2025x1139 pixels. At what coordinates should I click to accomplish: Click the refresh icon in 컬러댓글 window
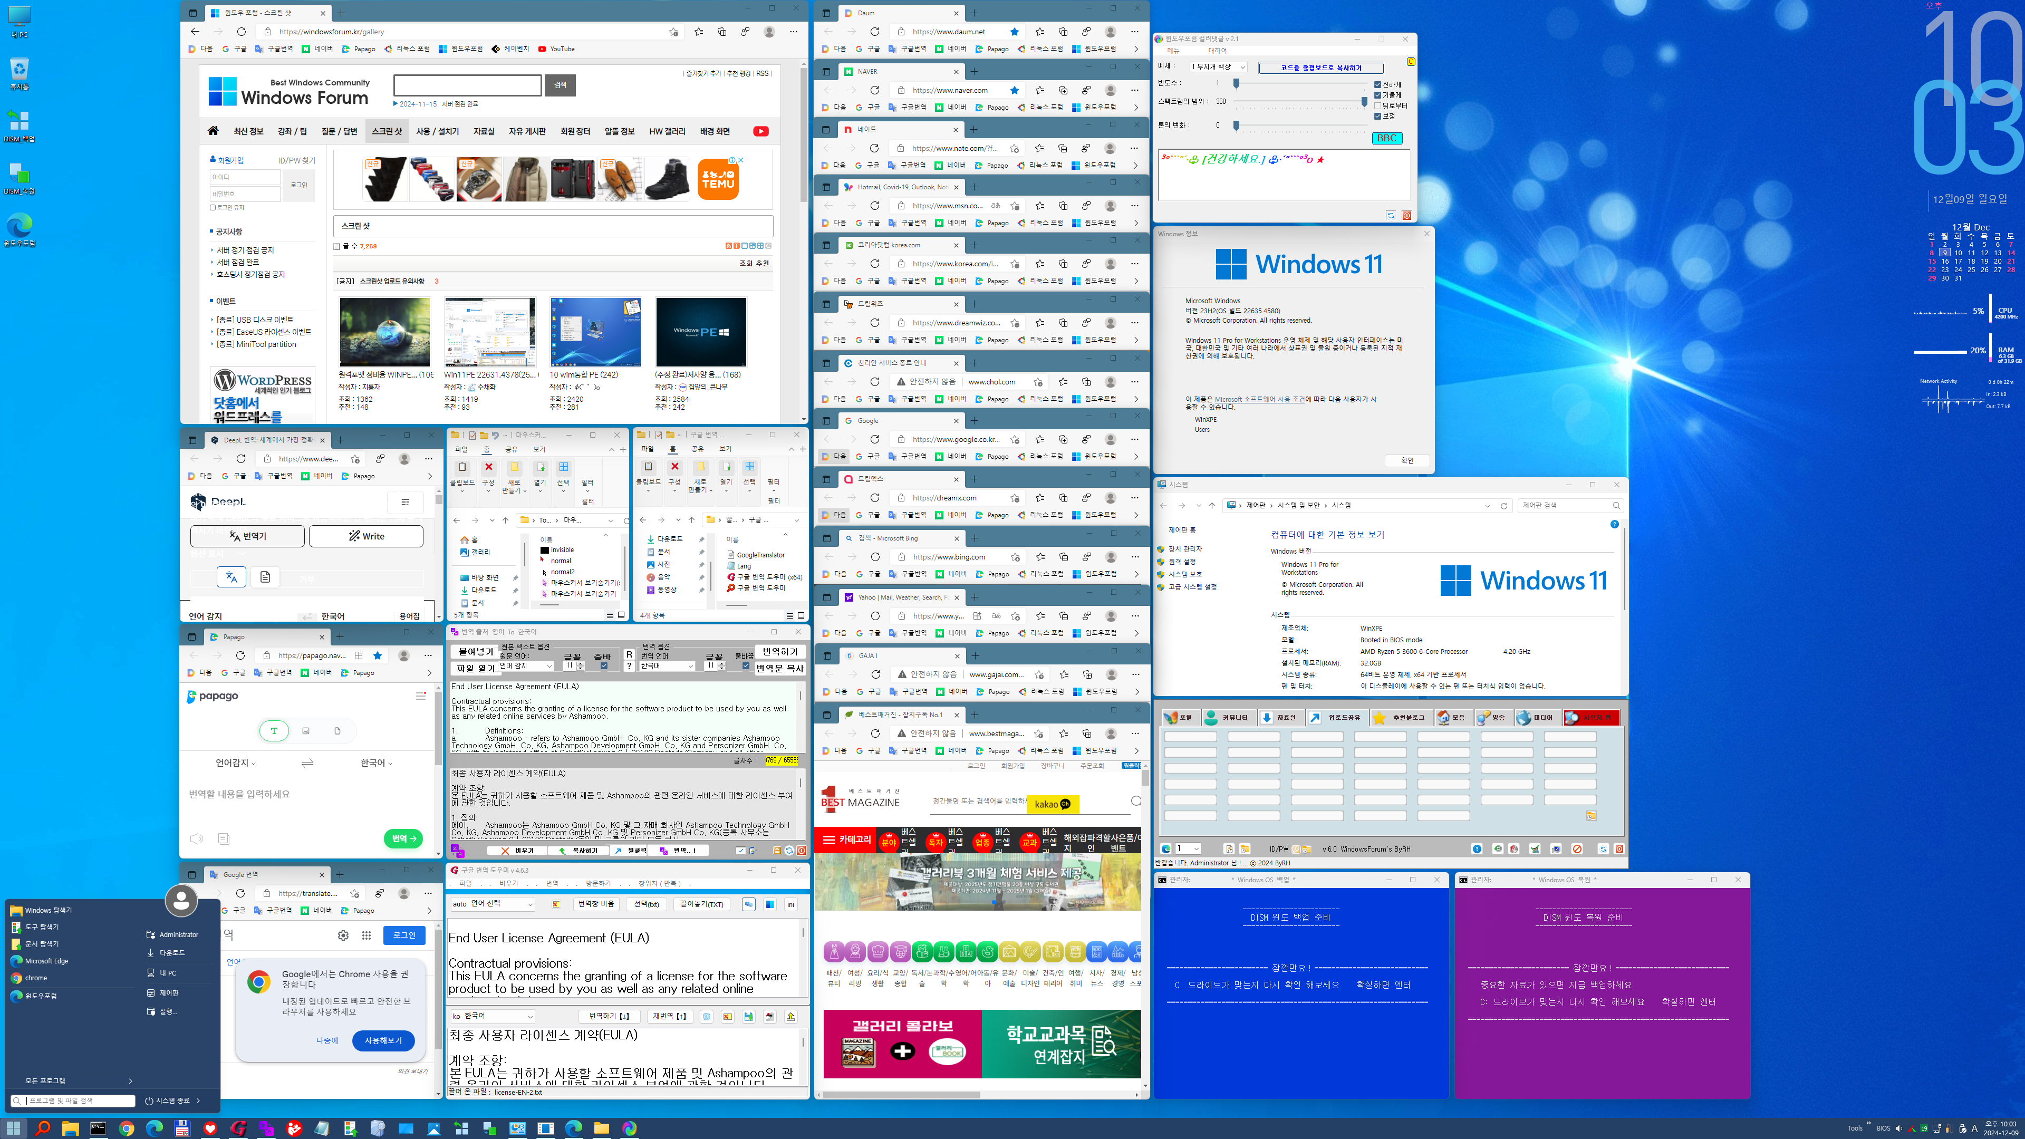(x=1391, y=215)
